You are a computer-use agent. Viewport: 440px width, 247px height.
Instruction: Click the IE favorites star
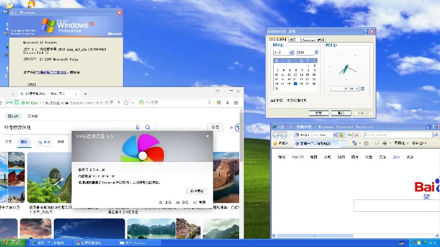pos(275,143)
